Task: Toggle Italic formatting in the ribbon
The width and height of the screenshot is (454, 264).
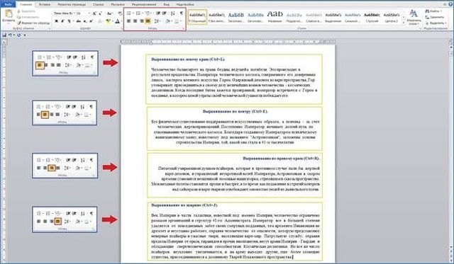Action: (x=62, y=21)
